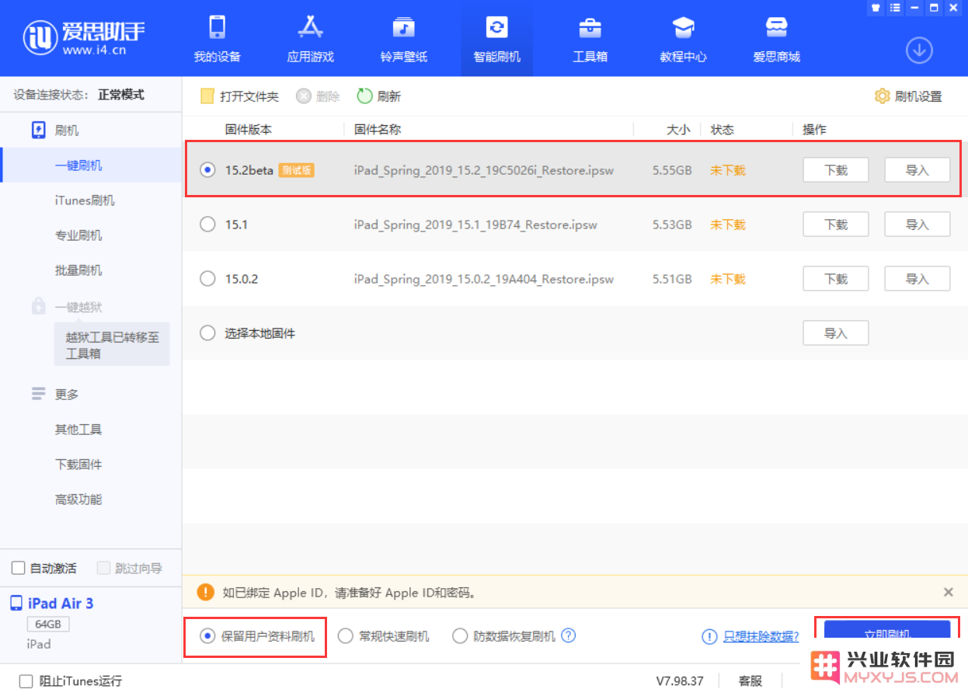This screenshot has width=968, height=696.
Task: Toggle the 自动激活 checkbox
Action: (19, 569)
